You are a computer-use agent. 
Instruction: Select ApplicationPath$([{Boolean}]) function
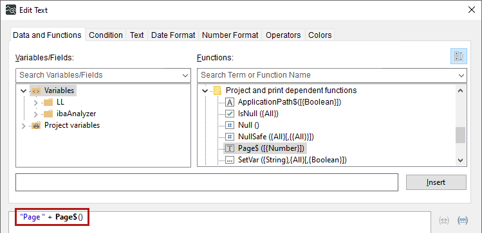point(290,103)
